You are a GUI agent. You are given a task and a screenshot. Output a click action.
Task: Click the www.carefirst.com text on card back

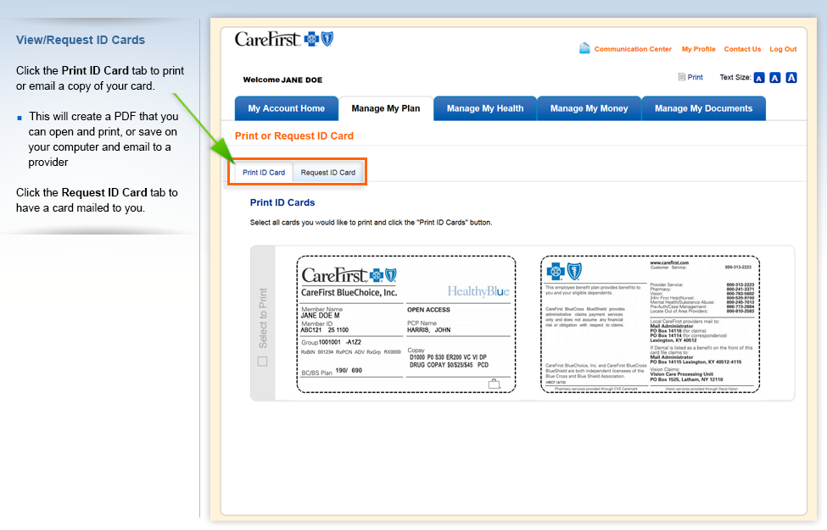[669, 262]
